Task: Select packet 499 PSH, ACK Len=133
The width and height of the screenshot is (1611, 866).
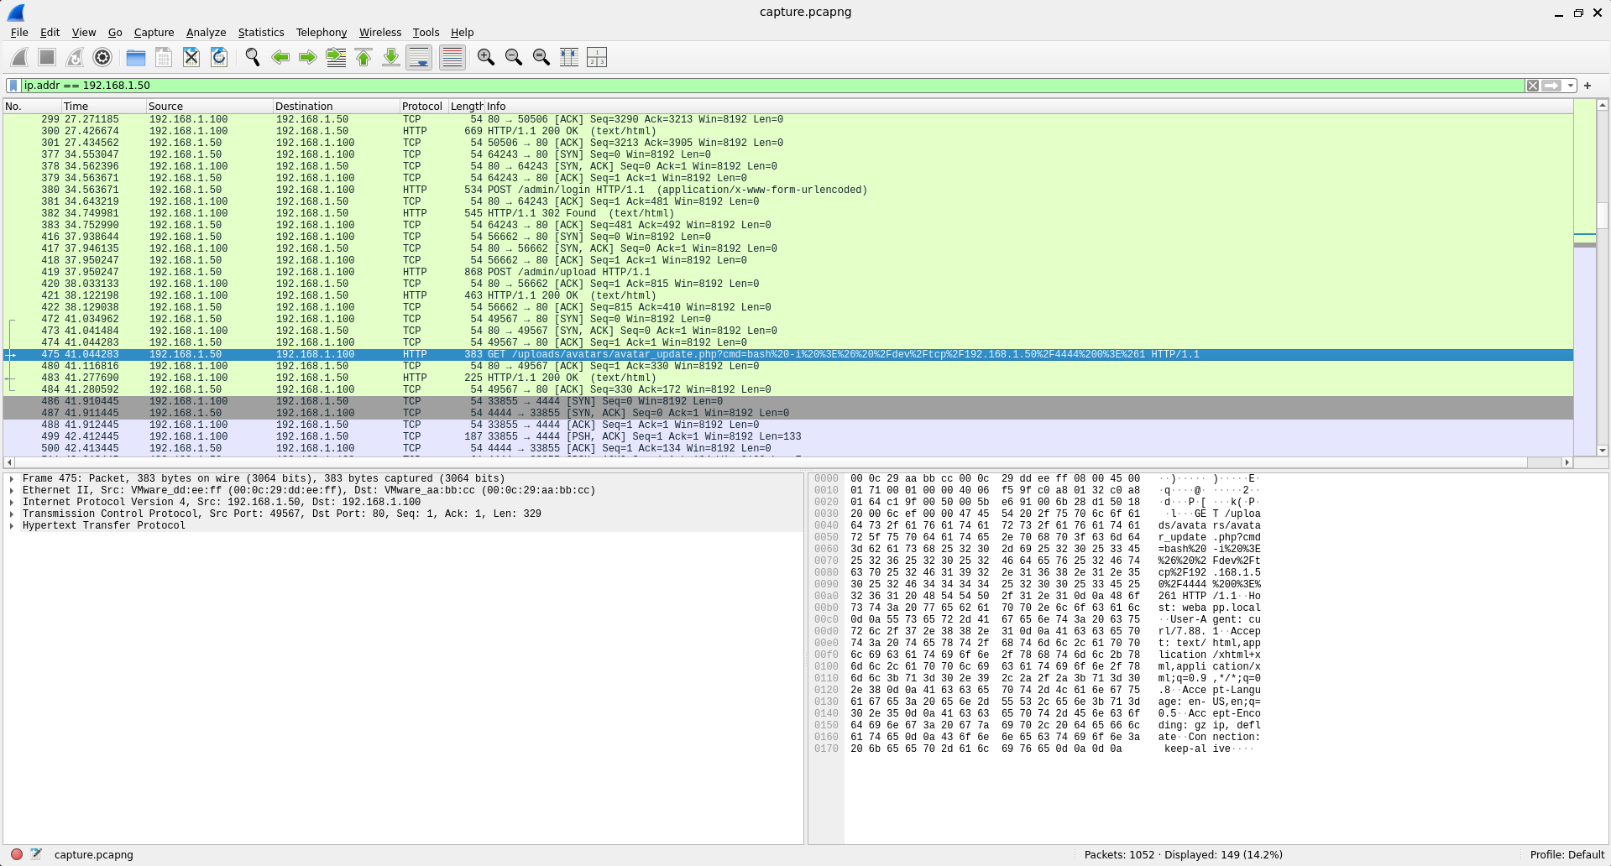Action: [x=787, y=437]
